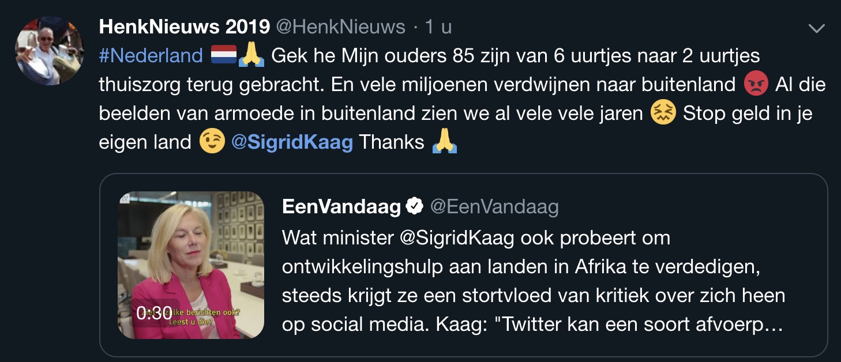
Task: Click the angry red face emoji
Action: click(756, 85)
